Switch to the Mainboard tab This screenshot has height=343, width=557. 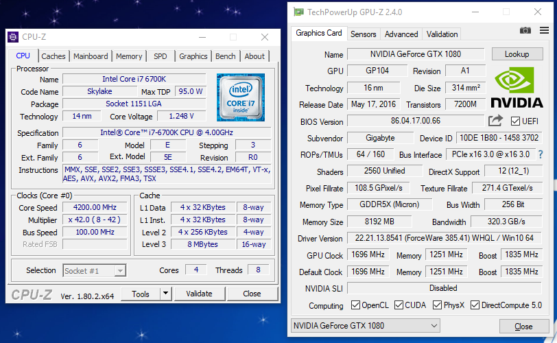coord(91,56)
